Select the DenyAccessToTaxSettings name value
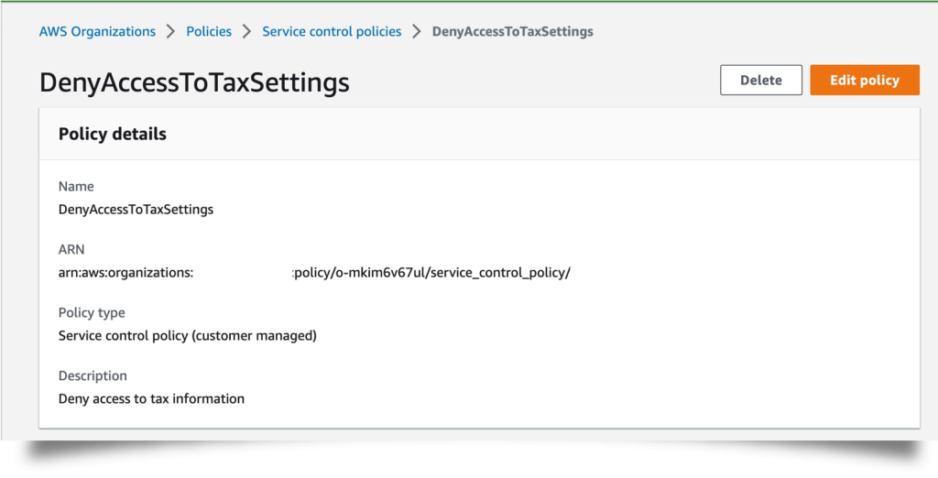Image resolution: width=938 pixels, height=478 pixels. [x=136, y=210]
